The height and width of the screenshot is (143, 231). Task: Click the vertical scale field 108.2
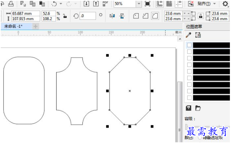pyautogui.click(x=49, y=19)
